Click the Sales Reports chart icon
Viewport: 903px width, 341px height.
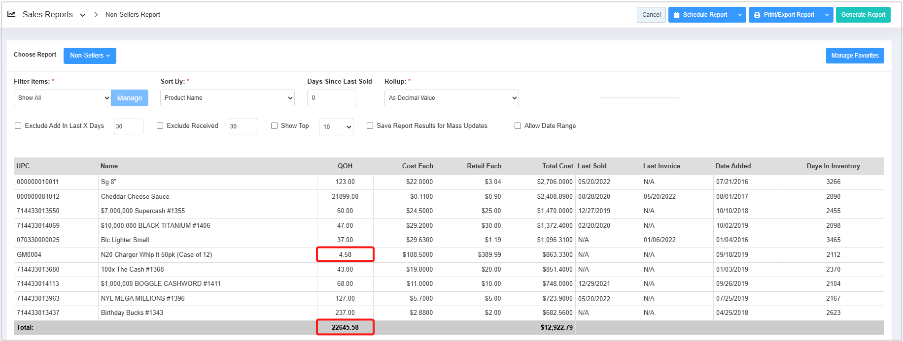point(11,15)
